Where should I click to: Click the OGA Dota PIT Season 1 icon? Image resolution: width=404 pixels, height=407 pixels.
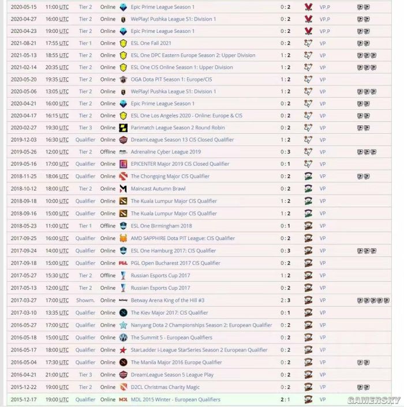coord(124,80)
